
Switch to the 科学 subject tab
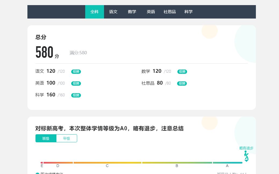click(x=188, y=12)
